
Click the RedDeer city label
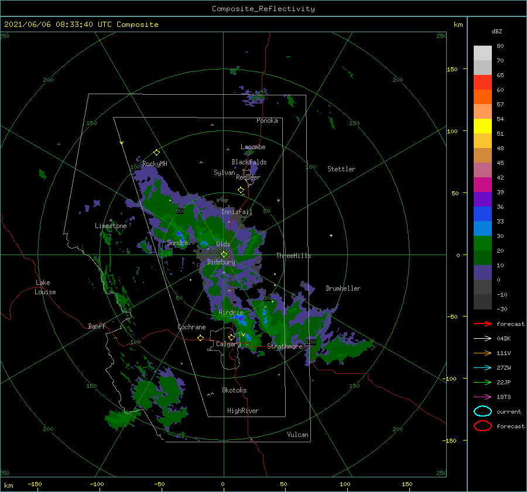pos(248,177)
